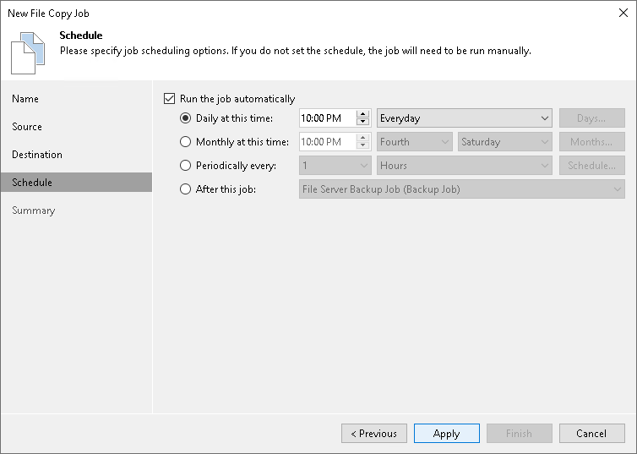Select After this job option
Screen dimensions: 637x454
point(185,189)
